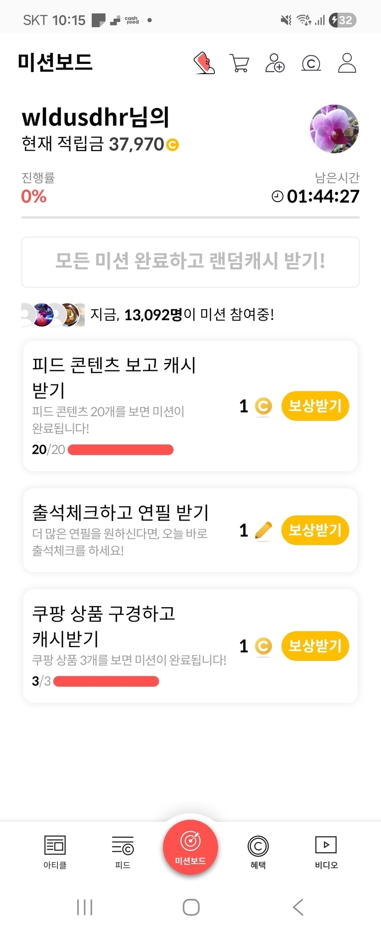Open the shopping cart icon
The width and height of the screenshot is (381, 932).
(239, 63)
